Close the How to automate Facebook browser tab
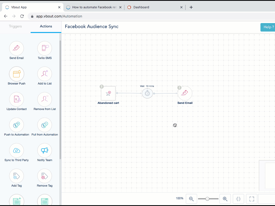Viewport: 275px width, 206px height. [x=120, y=7]
